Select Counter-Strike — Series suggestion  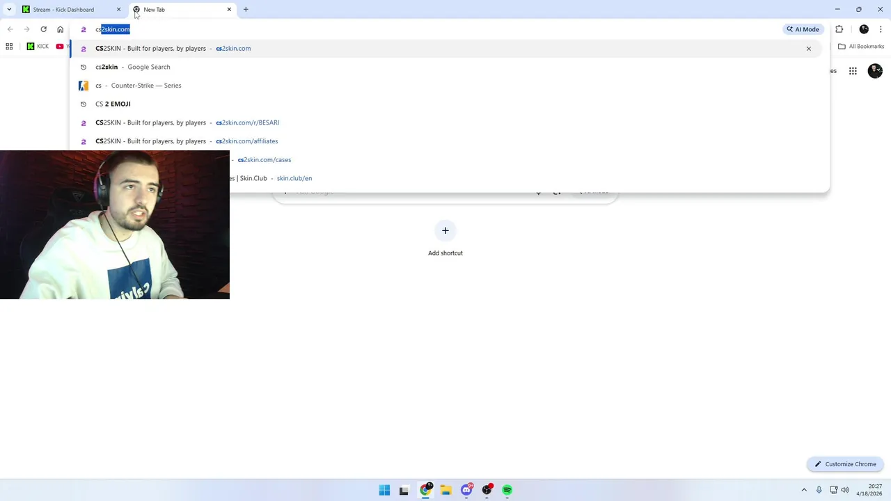pos(445,86)
